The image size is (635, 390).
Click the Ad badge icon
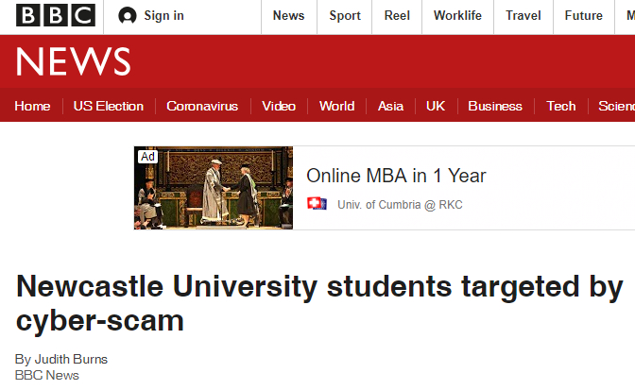(147, 157)
